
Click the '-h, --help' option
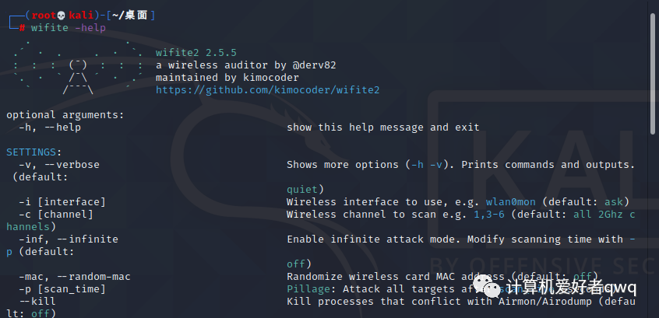pyautogui.click(x=50, y=128)
